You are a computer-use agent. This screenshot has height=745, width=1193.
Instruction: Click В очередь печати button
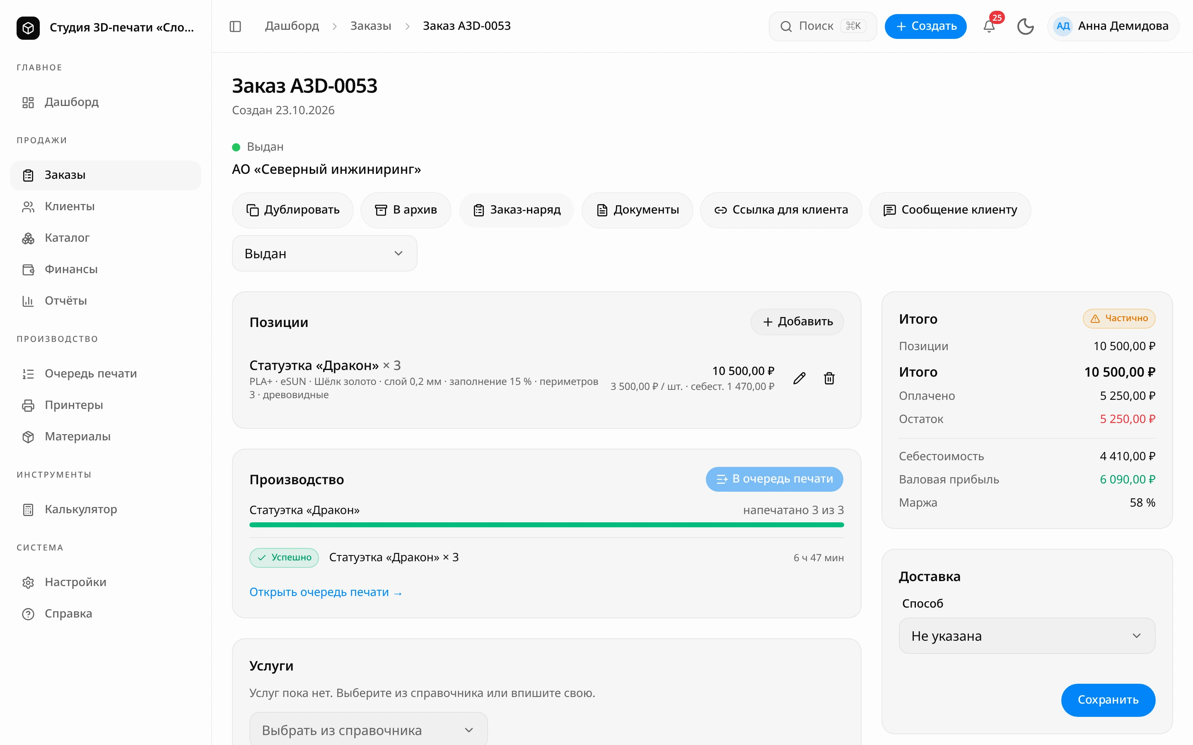[775, 479]
